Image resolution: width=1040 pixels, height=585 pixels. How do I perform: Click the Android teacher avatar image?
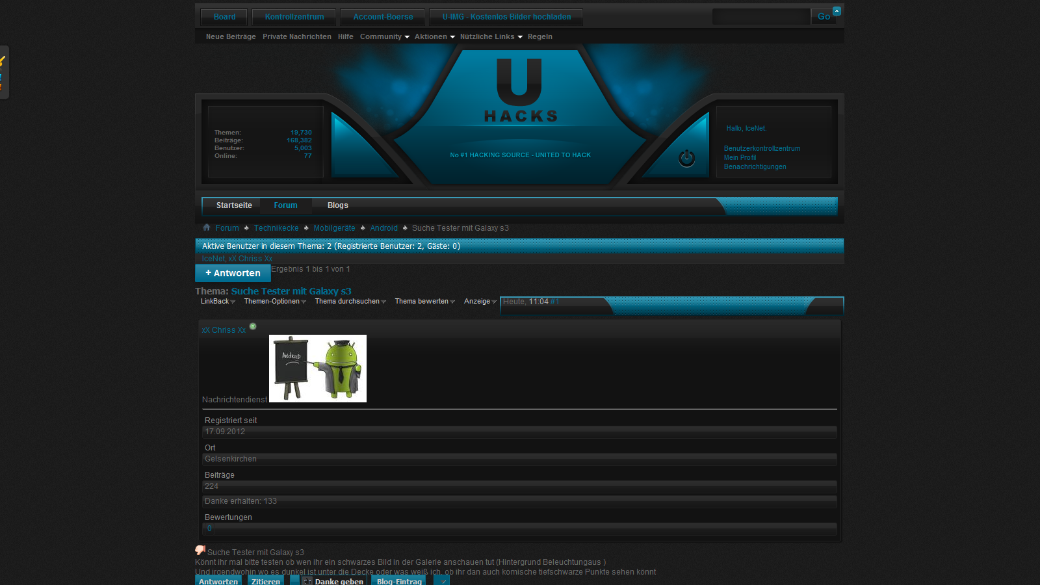318,369
